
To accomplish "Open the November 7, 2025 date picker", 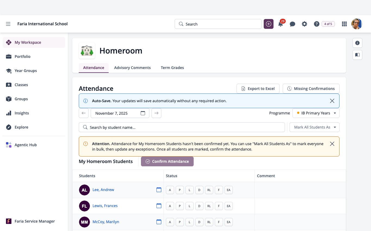I will (x=120, y=113).
